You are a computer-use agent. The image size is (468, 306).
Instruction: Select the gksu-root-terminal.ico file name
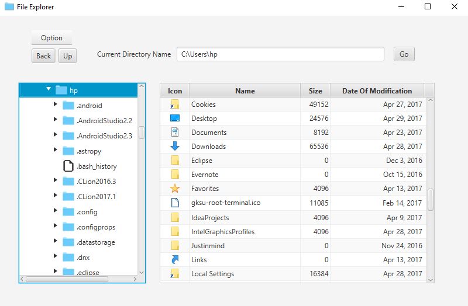(x=226, y=203)
